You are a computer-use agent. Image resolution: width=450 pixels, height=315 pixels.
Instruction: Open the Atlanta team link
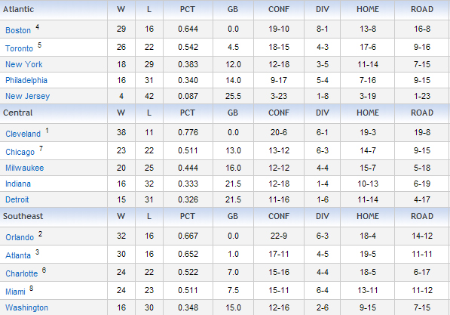point(18,255)
